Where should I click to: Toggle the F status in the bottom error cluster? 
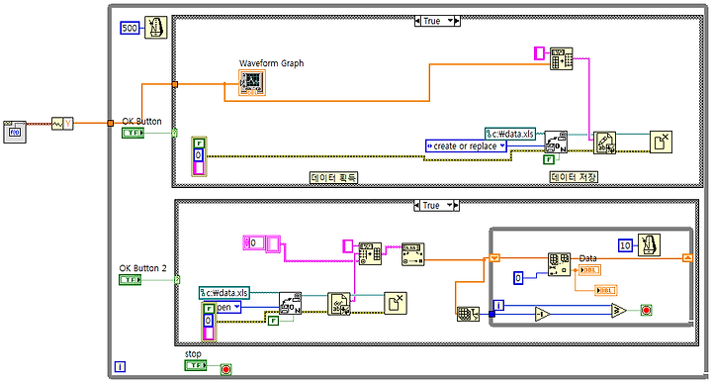click(x=209, y=309)
